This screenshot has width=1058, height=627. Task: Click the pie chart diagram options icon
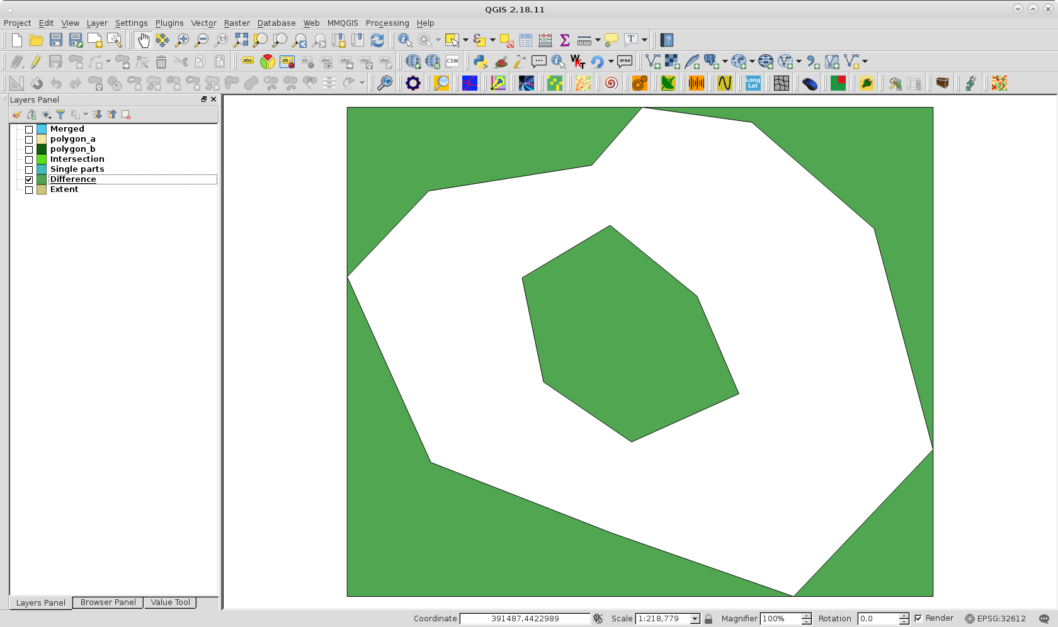pyautogui.click(x=268, y=62)
